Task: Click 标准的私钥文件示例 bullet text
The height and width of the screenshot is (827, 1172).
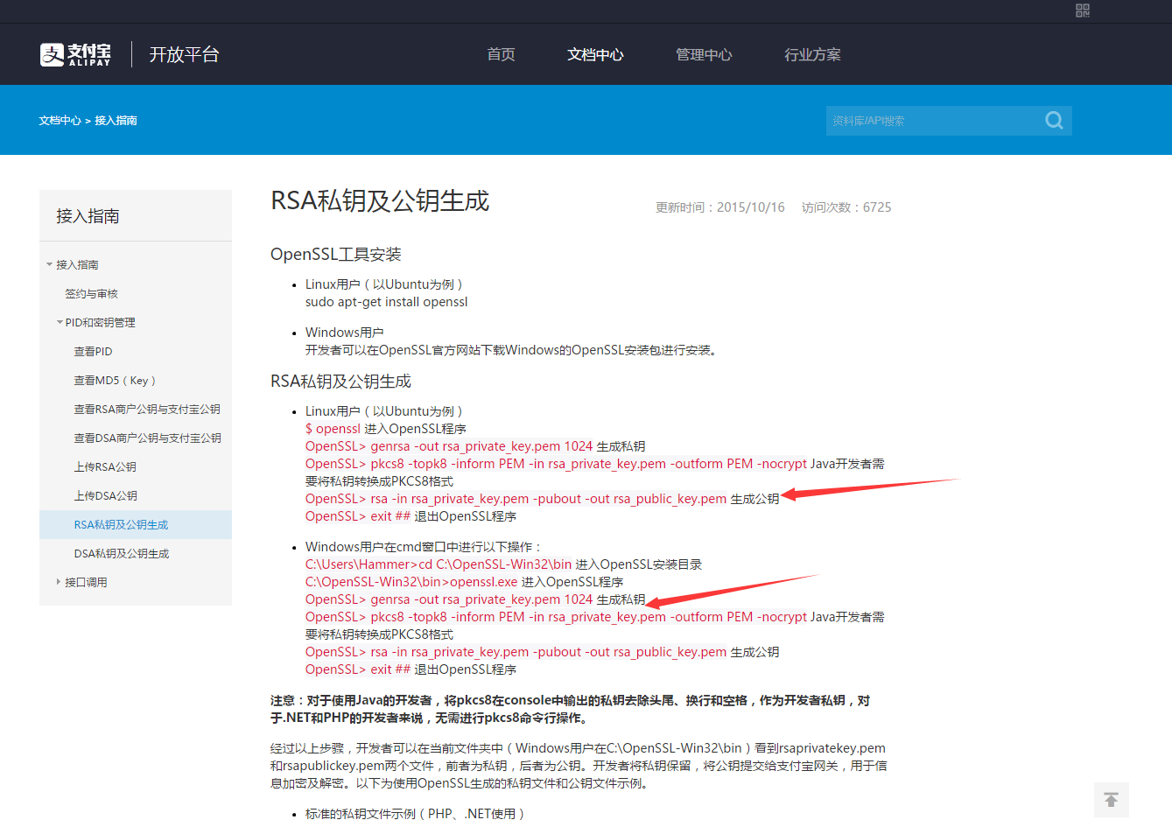Action: click(415, 814)
